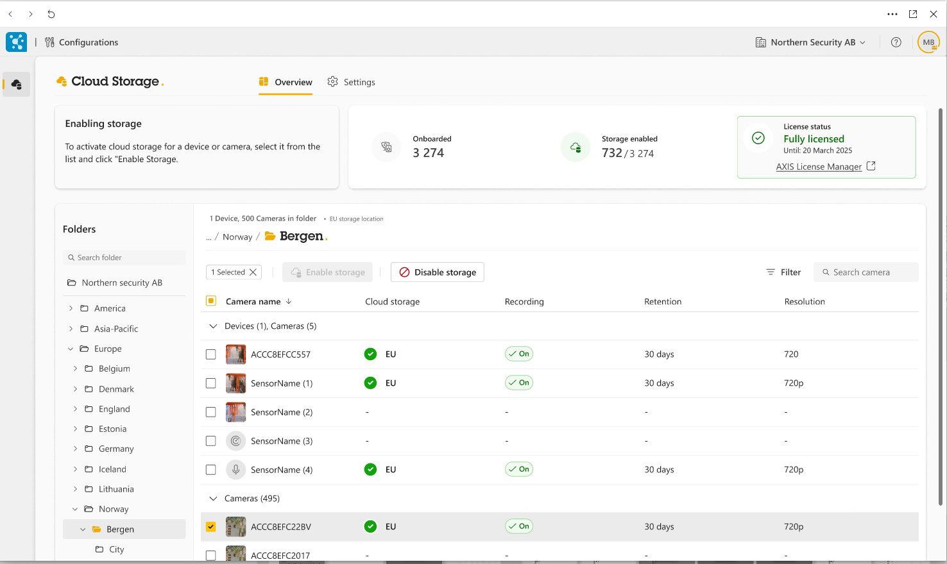Screen dimensions: 947x564
Task: Click the refresh arrow icon
Action: tap(51, 13)
